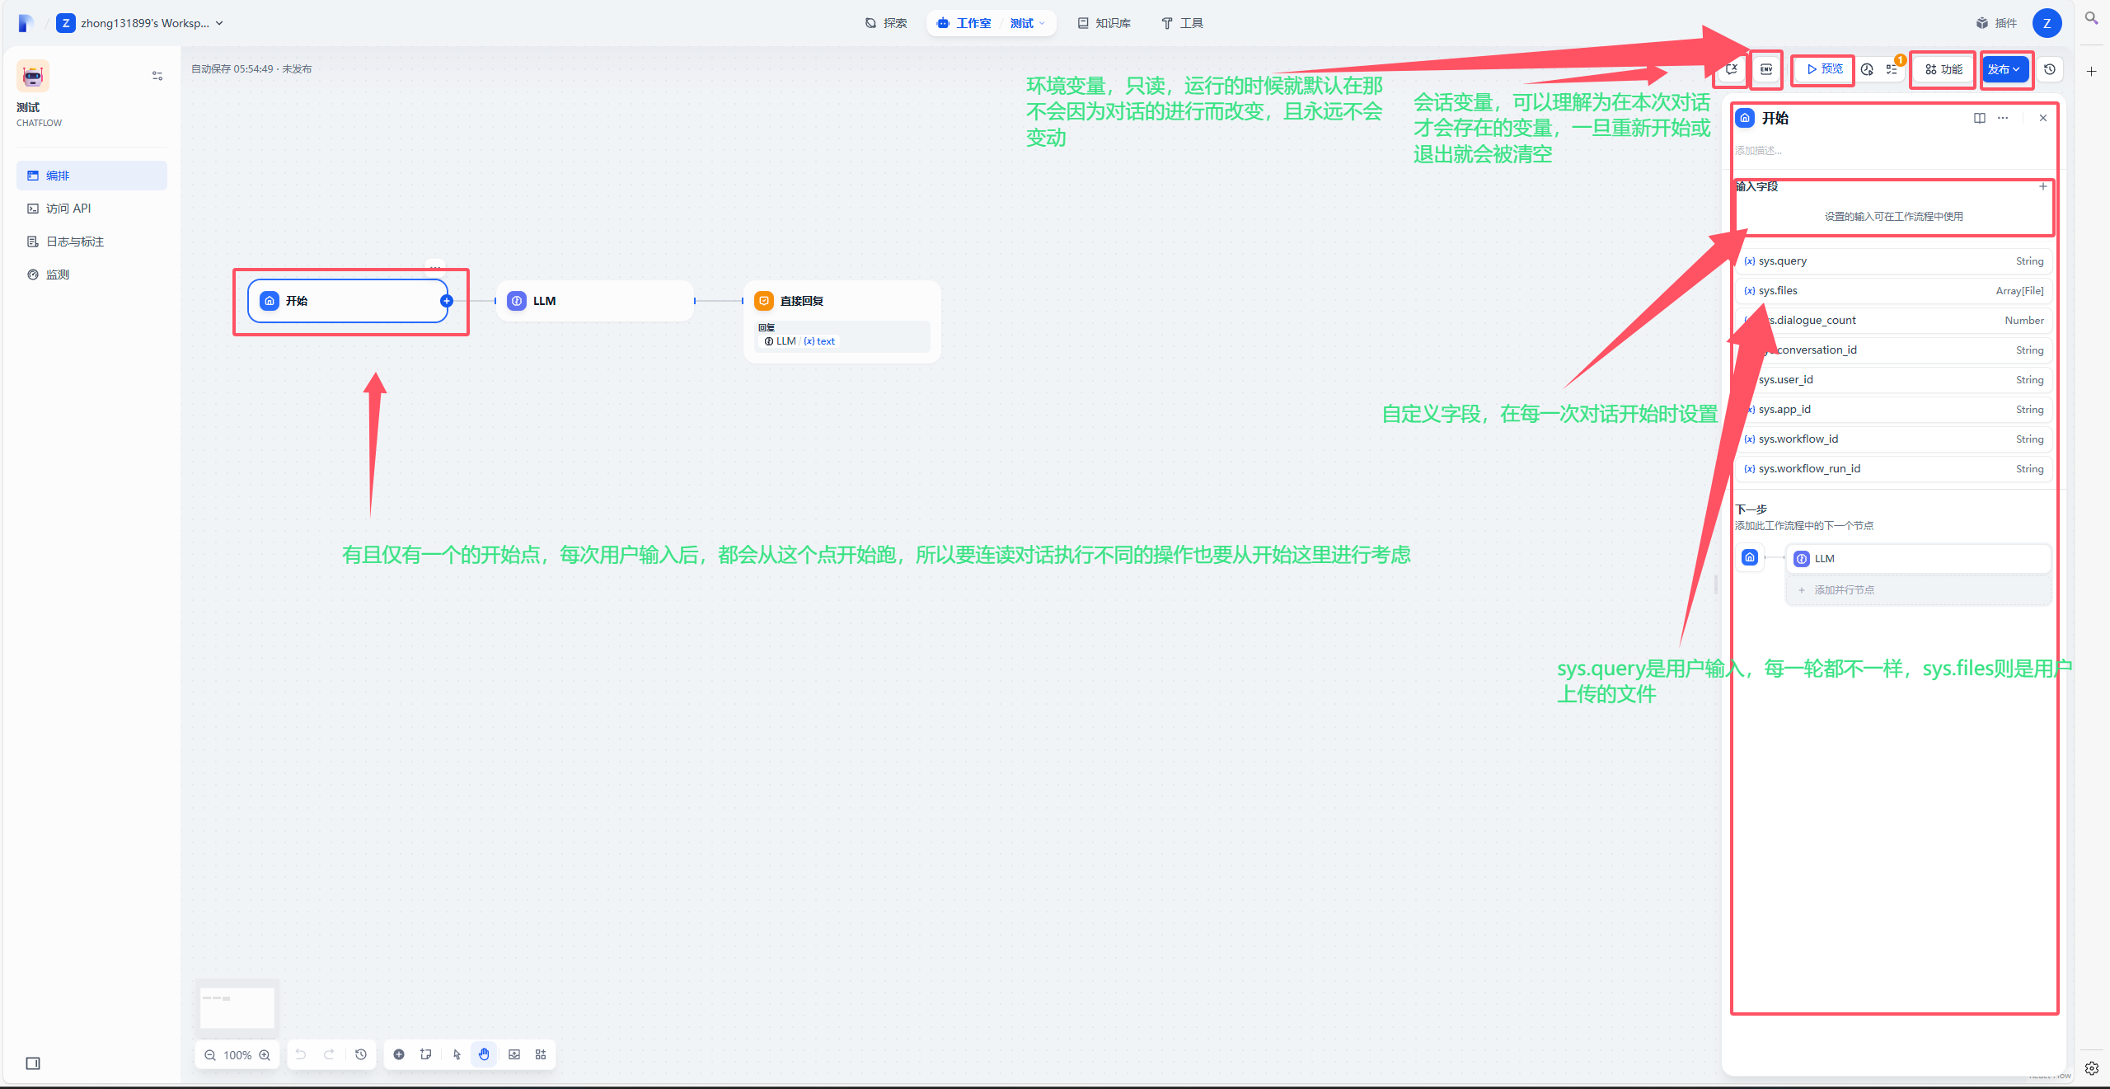Open the workspace name dropdown chevron
Image resolution: width=2110 pixels, height=1089 pixels.
pyautogui.click(x=219, y=23)
